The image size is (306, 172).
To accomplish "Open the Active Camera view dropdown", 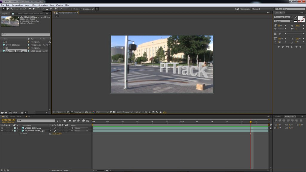I will pyautogui.click(x=125, y=112).
